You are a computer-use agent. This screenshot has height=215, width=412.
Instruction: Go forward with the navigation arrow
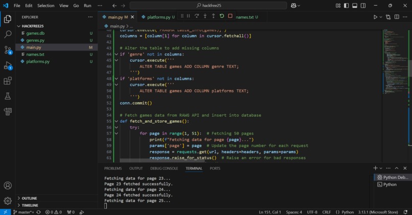pyautogui.click(x=123, y=6)
